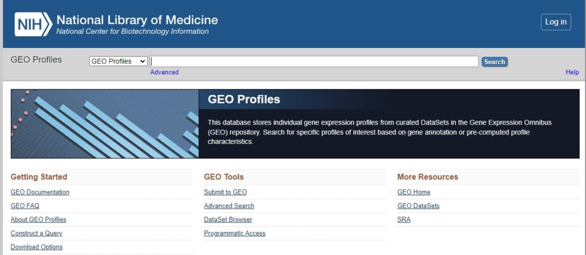Click the Search button
This screenshot has width=586, height=255.
click(x=494, y=62)
